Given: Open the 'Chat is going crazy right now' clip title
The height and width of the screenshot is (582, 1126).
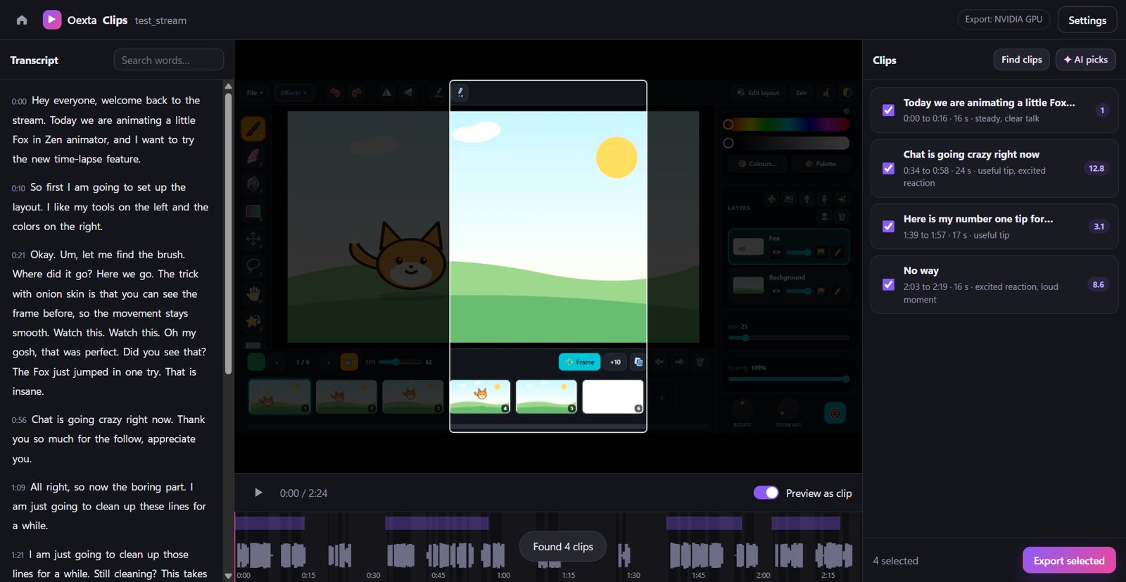Looking at the screenshot, I should tap(971, 154).
